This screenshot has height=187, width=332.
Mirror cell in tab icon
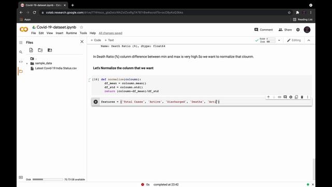296,97
